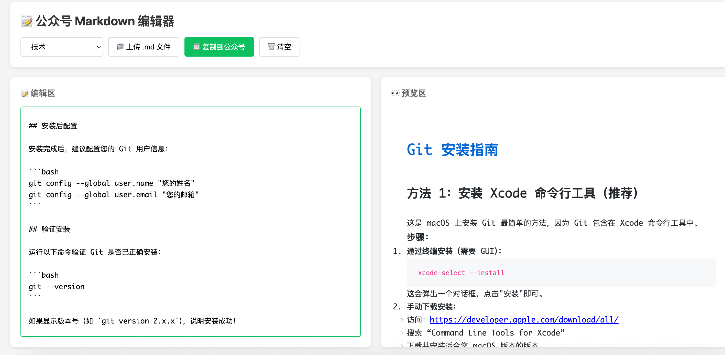Click the trash can icon on 清空 button
This screenshot has height=355, width=725.
[x=271, y=47]
